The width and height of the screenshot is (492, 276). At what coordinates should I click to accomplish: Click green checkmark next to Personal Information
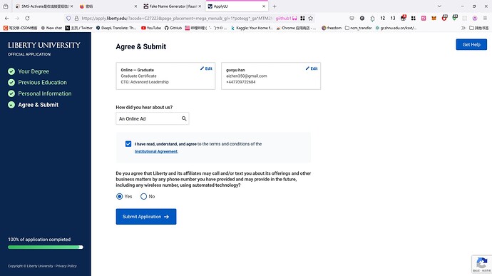pos(11,93)
